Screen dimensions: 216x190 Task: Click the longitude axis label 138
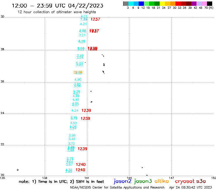click(x=45, y=178)
